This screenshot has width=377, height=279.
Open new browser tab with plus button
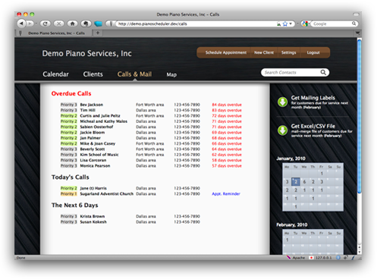98,33
